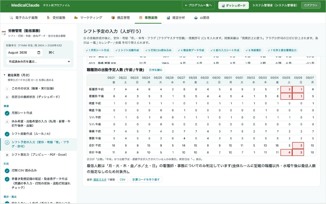
Task: Click the CSV export button
Action: [123, 180]
